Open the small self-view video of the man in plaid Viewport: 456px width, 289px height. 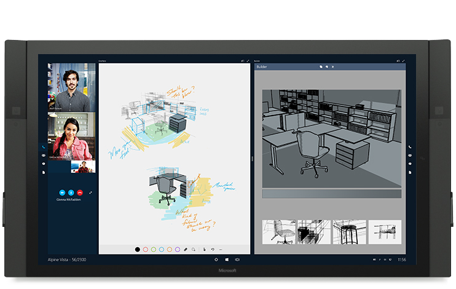[x=83, y=167]
